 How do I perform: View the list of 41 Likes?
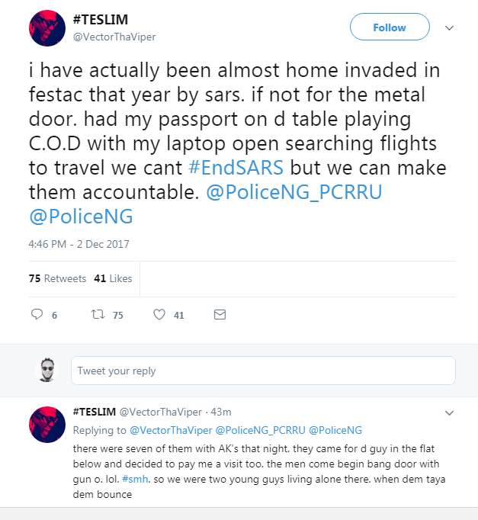click(113, 278)
